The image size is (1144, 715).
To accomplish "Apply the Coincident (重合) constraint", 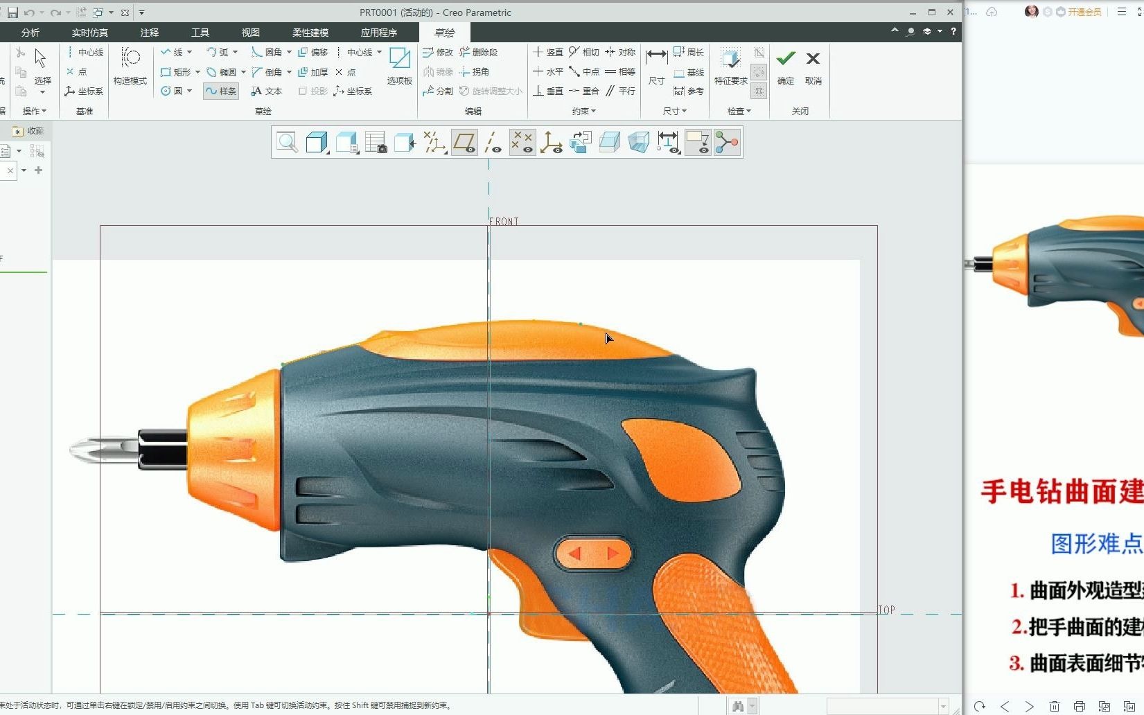I will coord(584,91).
